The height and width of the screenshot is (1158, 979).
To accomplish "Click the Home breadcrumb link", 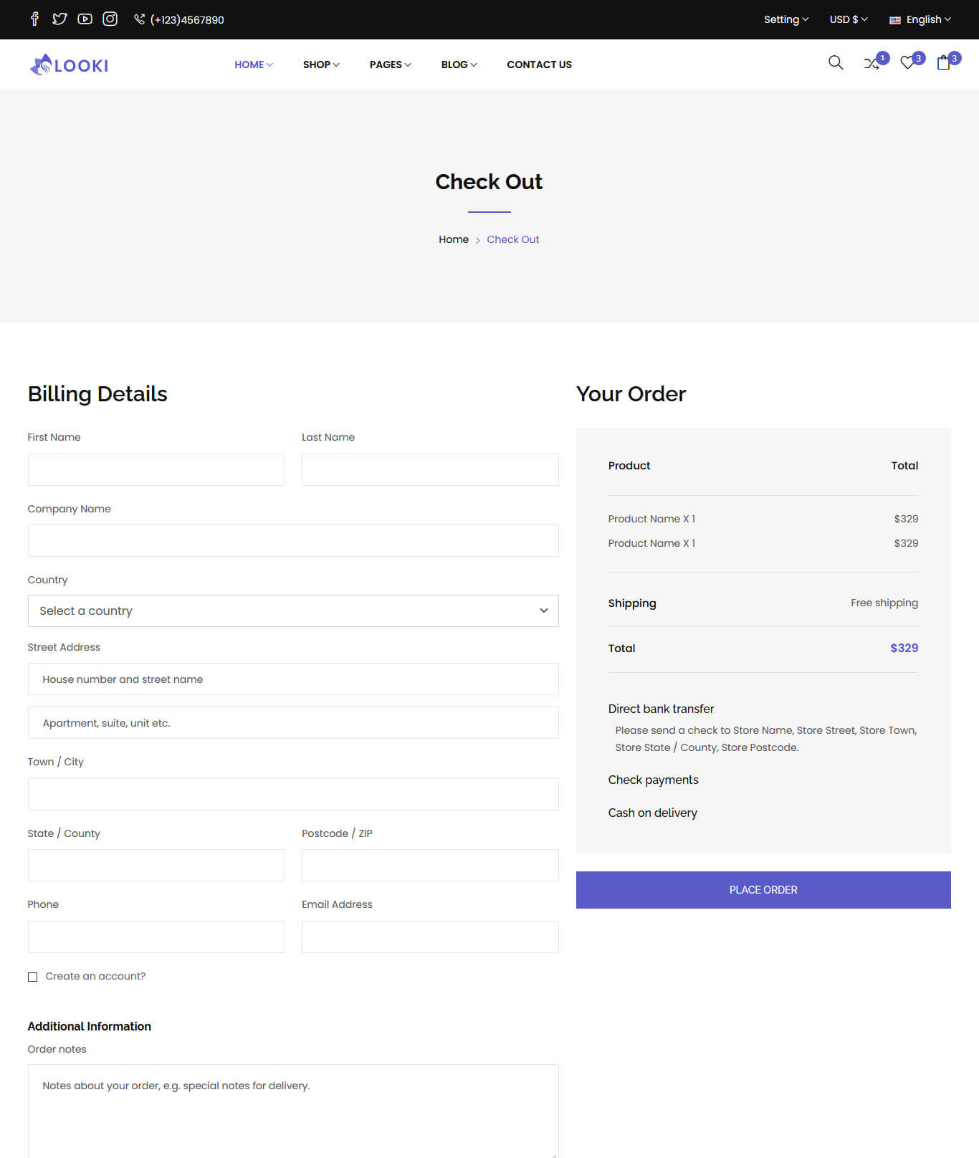I will point(453,239).
